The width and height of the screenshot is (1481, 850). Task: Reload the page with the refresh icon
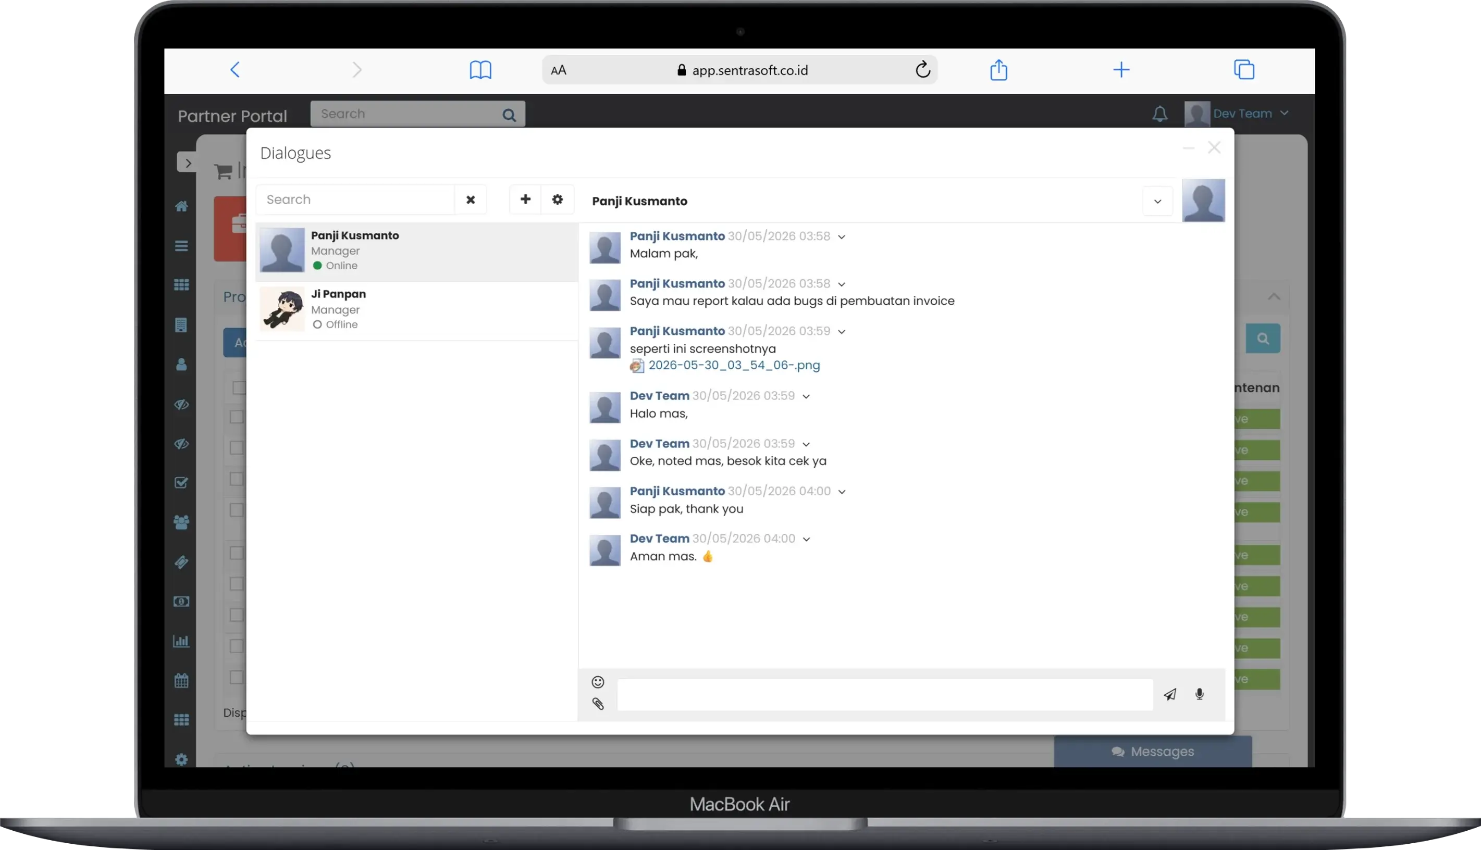pyautogui.click(x=923, y=69)
